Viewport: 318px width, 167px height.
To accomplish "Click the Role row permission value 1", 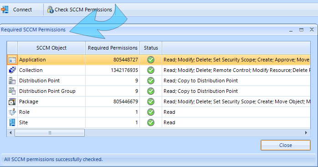I will point(137,112).
